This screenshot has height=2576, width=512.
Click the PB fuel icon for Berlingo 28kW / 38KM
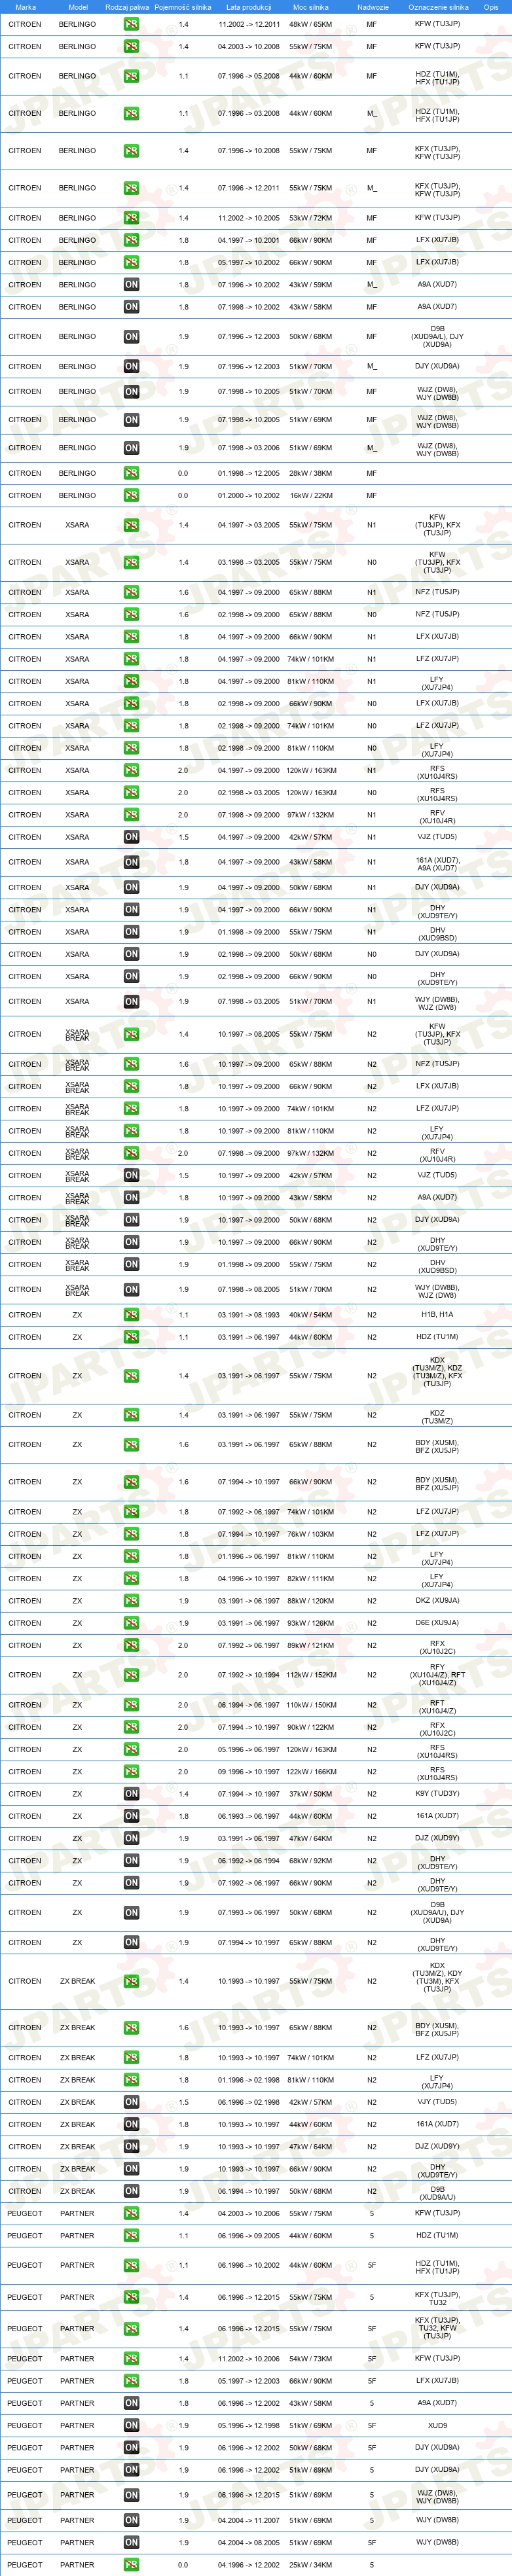click(x=131, y=474)
